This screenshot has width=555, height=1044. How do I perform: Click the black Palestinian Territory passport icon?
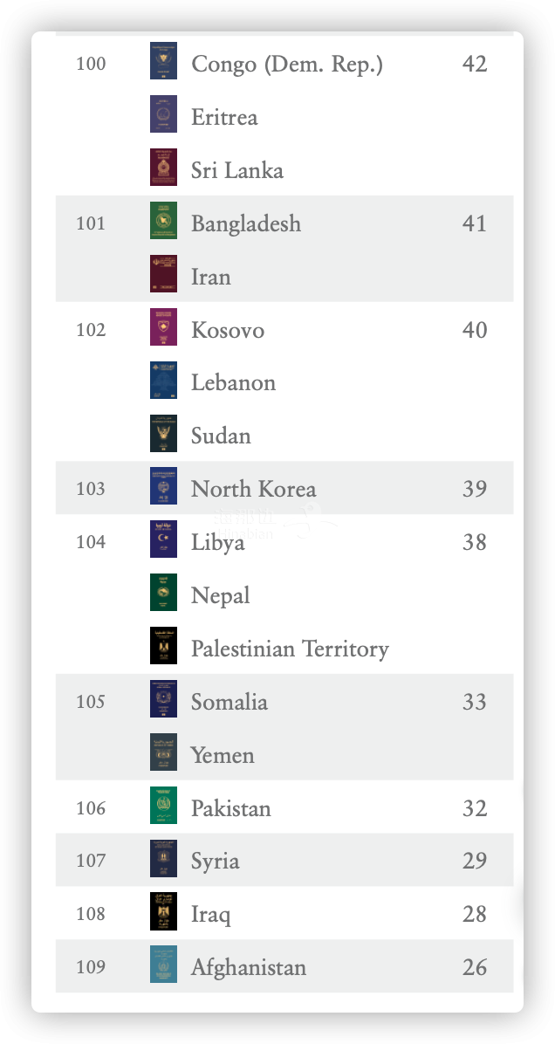(x=163, y=645)
